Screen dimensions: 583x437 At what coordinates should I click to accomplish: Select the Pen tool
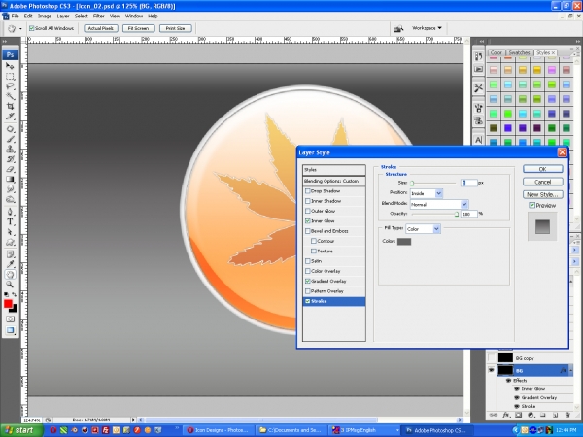click(x=10, y=212)
